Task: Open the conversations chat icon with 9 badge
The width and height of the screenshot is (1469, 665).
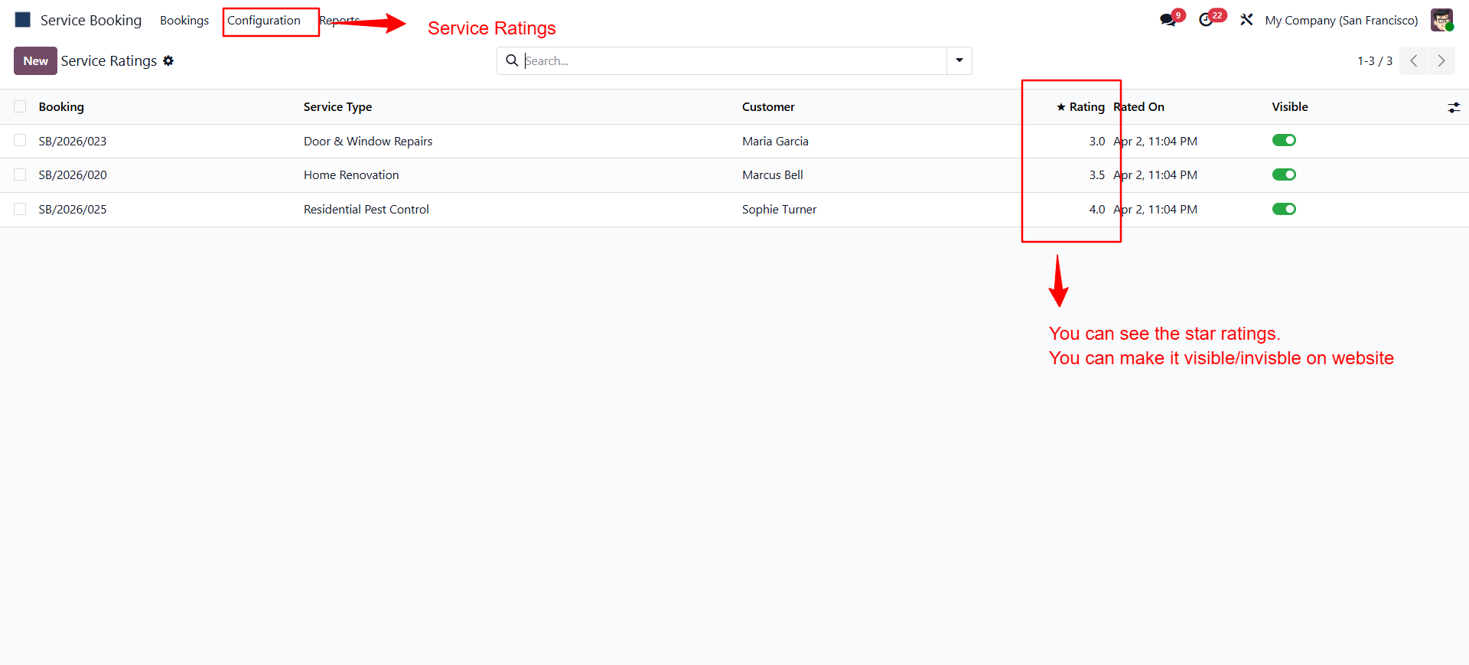Action: [1168, 20]
